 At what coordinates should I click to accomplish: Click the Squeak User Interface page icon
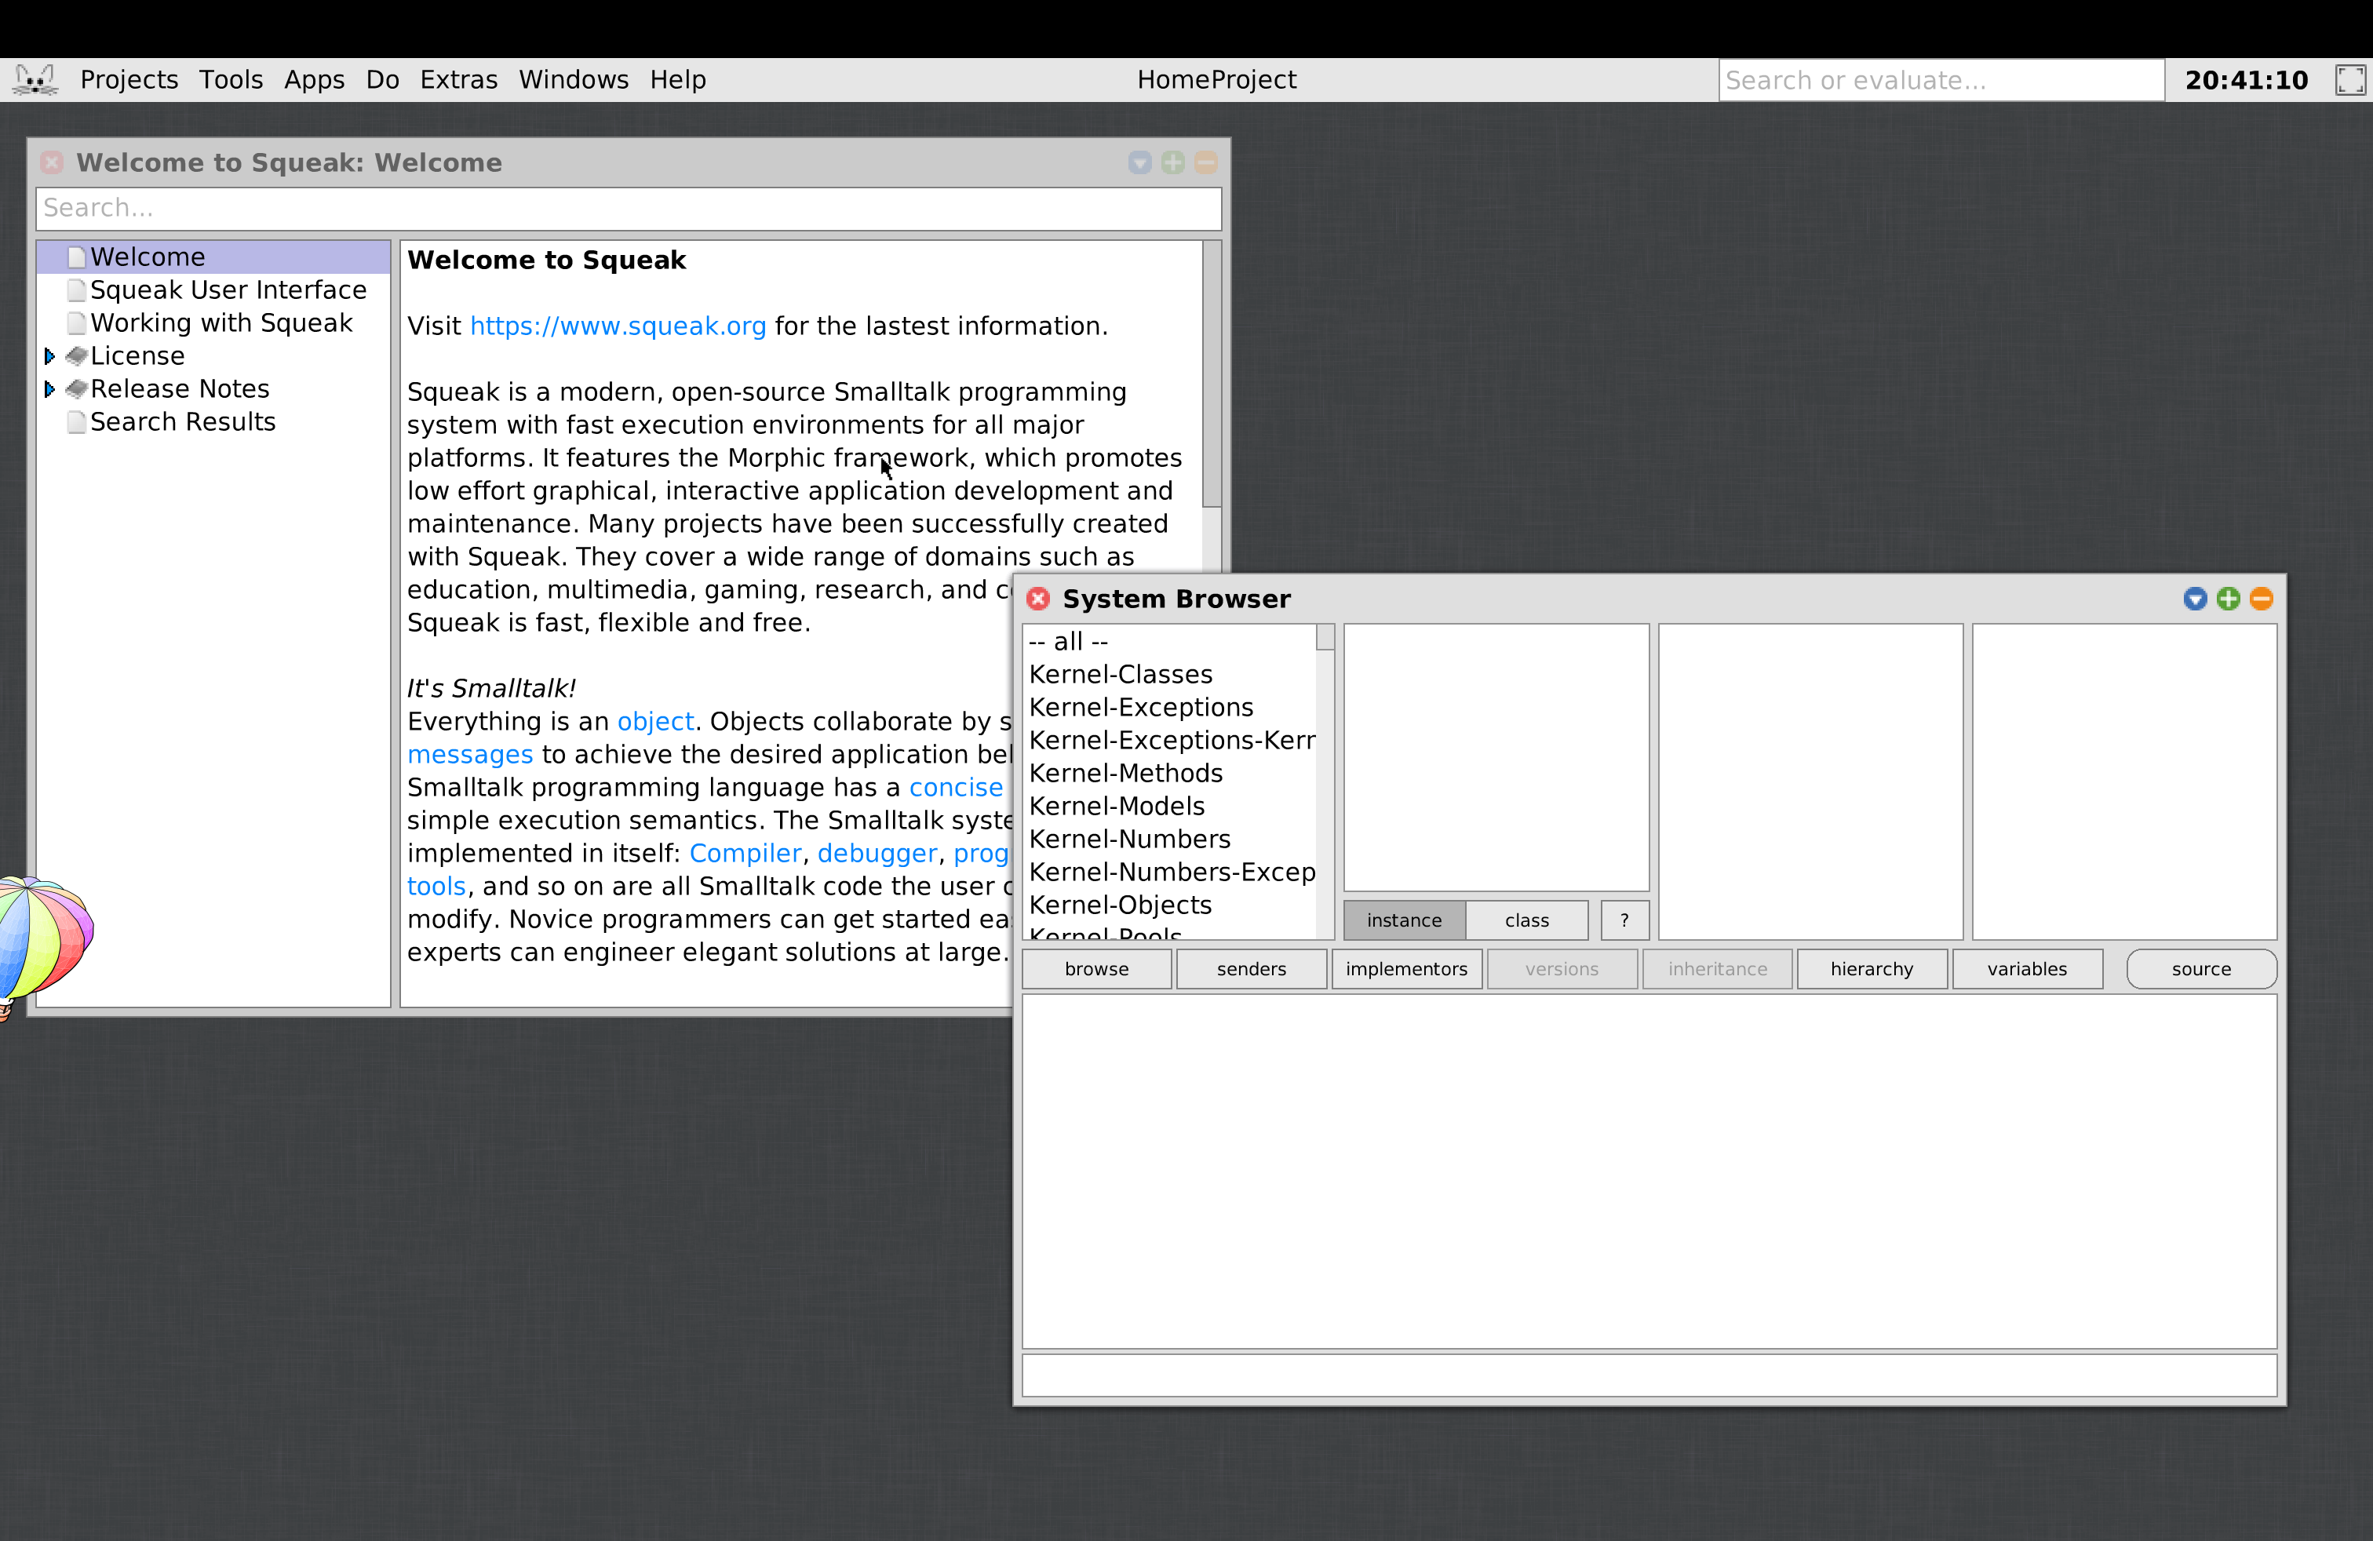77,290
